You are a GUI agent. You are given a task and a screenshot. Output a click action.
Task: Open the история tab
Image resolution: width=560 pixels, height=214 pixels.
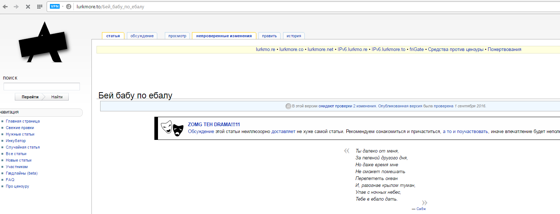point(294,36)
